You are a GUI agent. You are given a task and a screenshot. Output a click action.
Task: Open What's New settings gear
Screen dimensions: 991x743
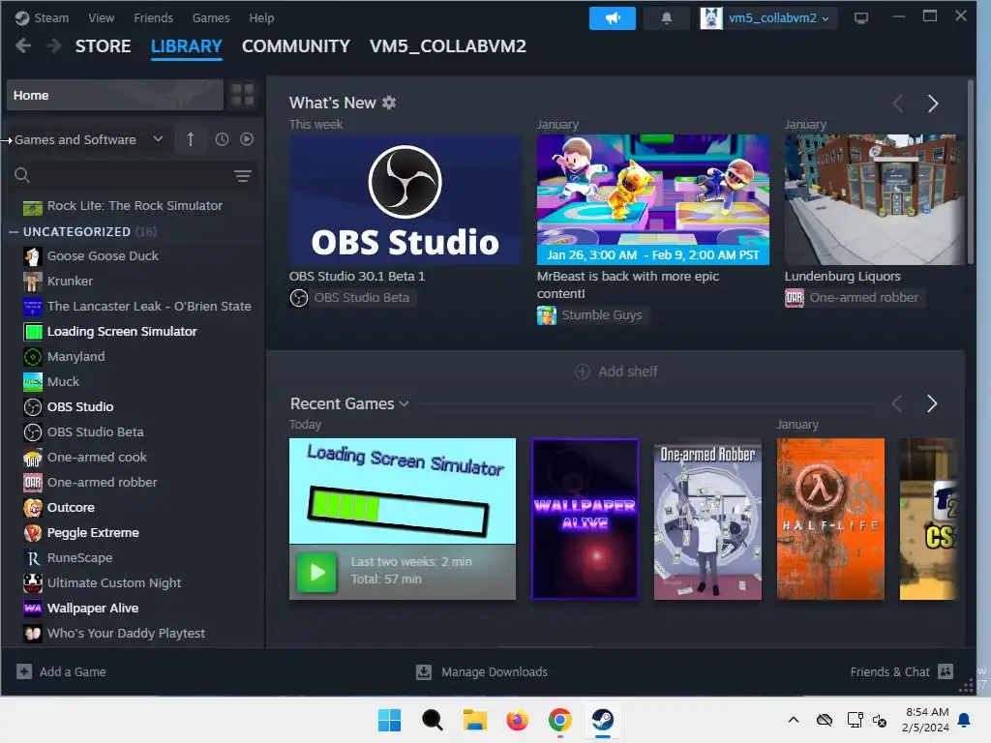pyautogui.click(x=389, y=103)
